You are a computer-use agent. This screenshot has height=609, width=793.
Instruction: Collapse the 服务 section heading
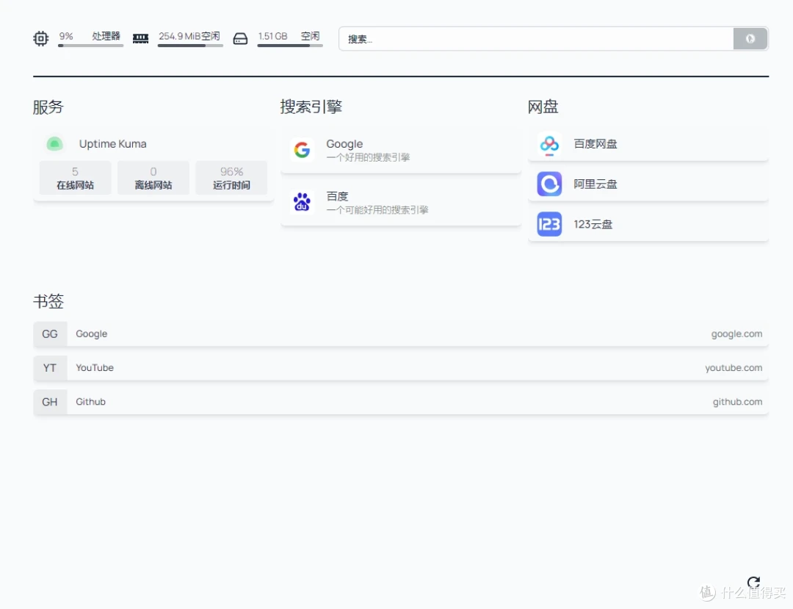click(x=48, y=107)
